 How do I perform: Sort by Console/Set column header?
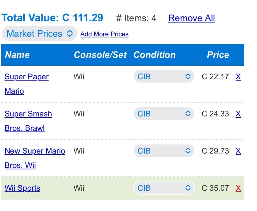tap(100, 55)
